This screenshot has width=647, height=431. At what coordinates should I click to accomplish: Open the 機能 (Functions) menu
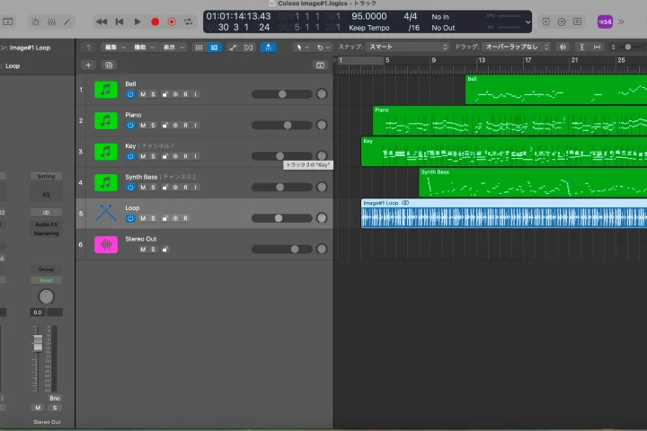point(144,48)
